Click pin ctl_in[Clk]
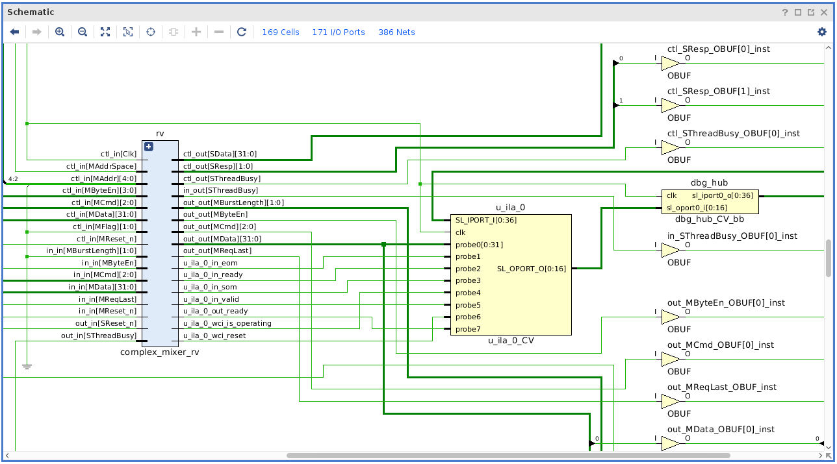 pyautogui.click(x=120, y=154)
